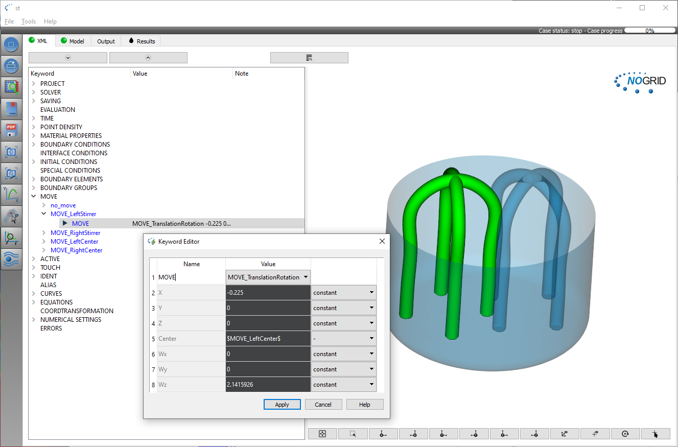Click the camera icon with play symbol
678x447 pixels.
(11, 173)
